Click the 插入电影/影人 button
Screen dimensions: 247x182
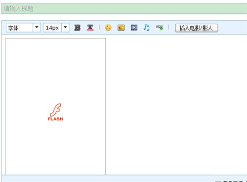[x=197, y=28]
